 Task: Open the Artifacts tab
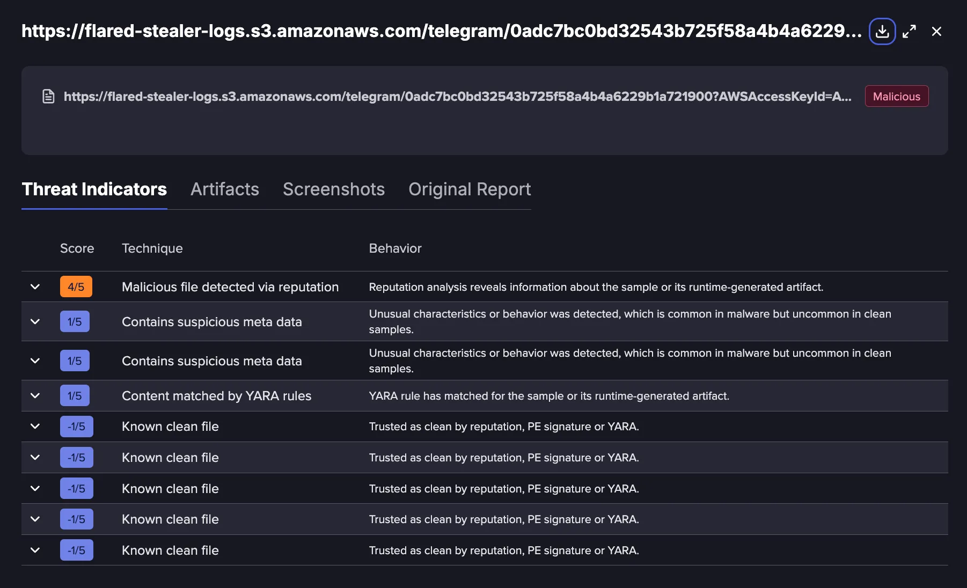click(225, 189)
